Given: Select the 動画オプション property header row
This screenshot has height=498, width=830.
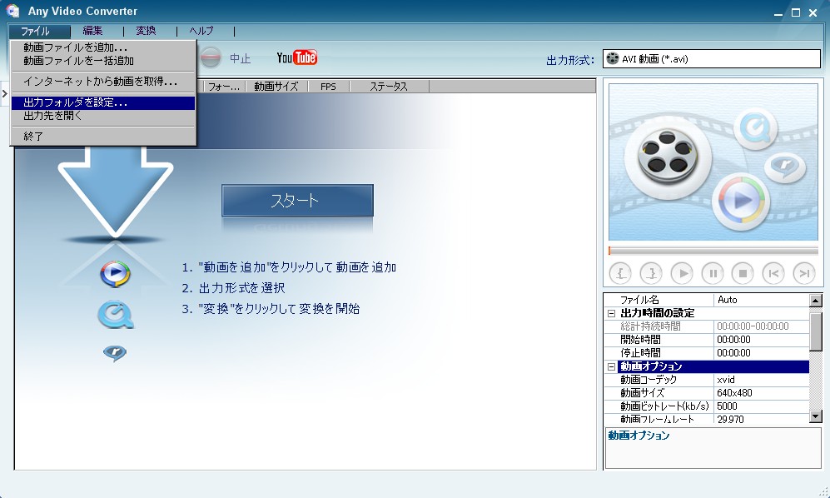Looking at the screenshot, I should 713,366.
